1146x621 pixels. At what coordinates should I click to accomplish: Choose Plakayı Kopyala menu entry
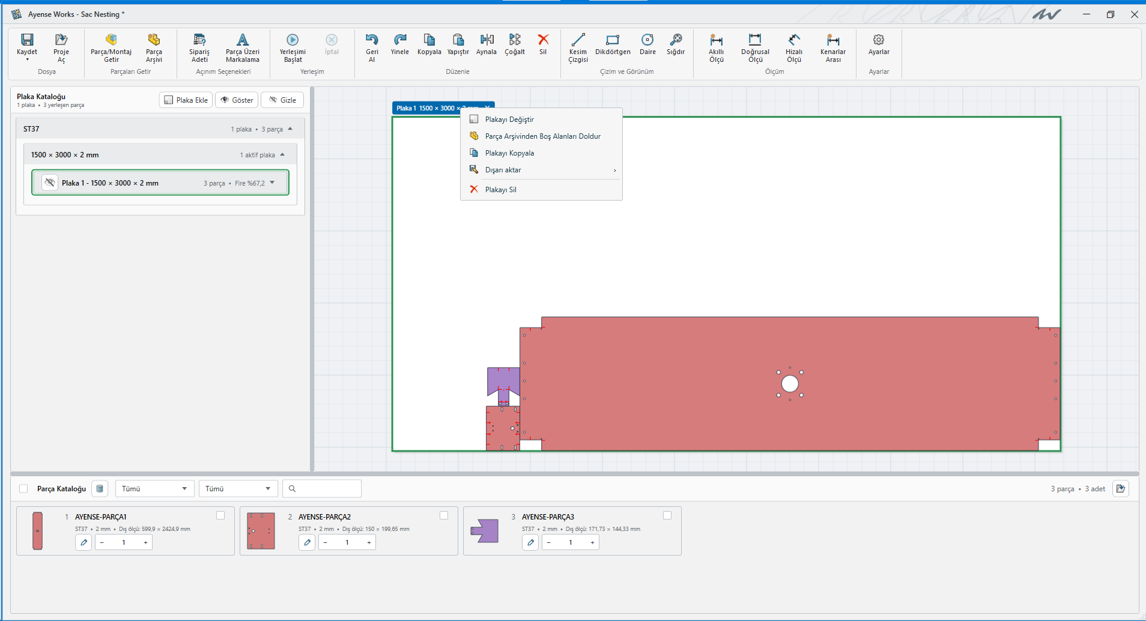pyautogui.click(x=541, y=153)
